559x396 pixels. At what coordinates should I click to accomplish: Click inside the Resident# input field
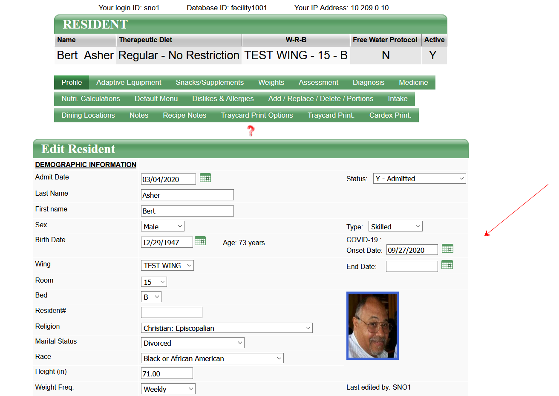coord(171,312)
